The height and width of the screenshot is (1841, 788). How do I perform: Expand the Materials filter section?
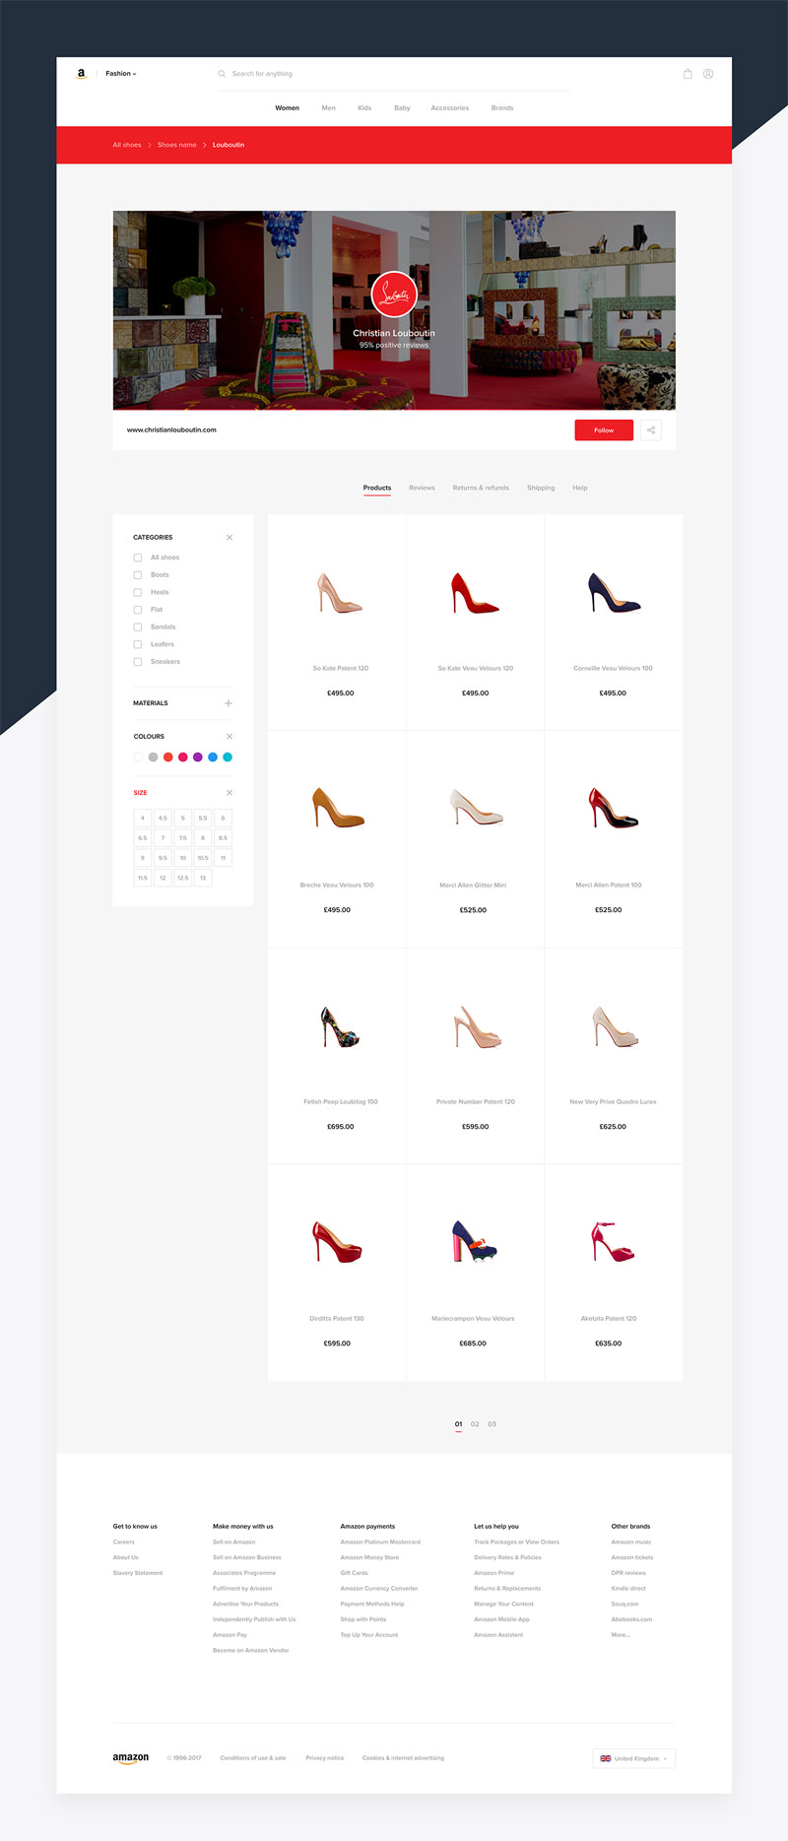point(229,703)
